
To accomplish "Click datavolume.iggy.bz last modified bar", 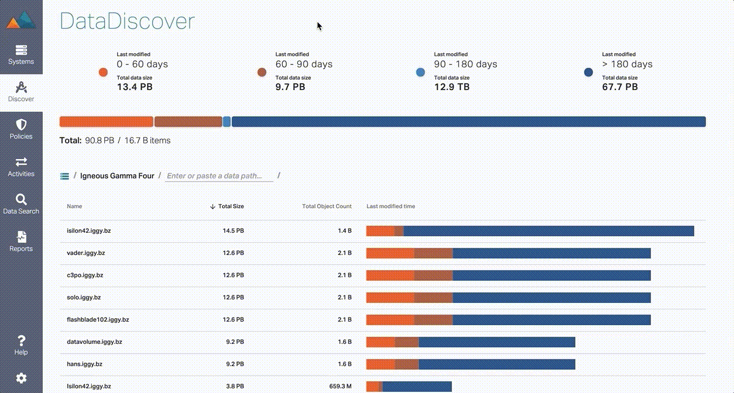I will tap(471, 342).
